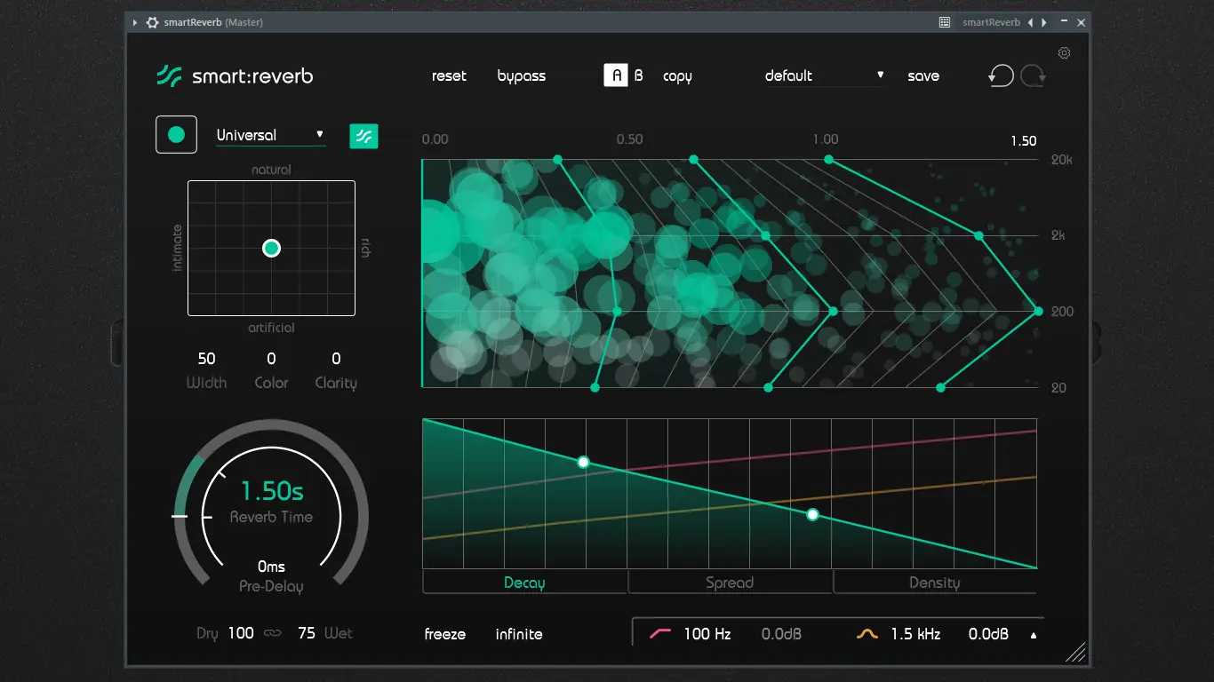Go to previous preset with left arrow
The image size is (1214, 682).
(1031, 22)
